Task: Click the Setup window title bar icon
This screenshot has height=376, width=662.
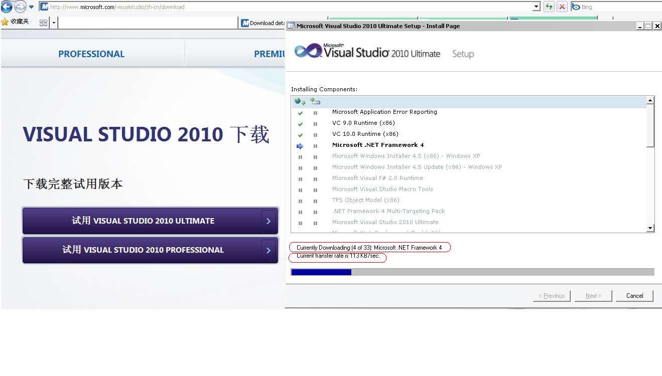Action: [x=291, y=26]
